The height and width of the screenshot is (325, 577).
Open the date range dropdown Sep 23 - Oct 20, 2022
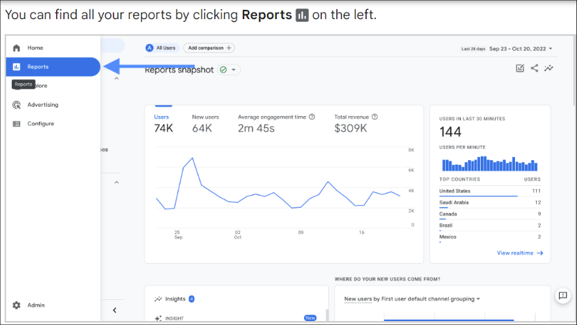pyautogui.click(x=521, y=49)
